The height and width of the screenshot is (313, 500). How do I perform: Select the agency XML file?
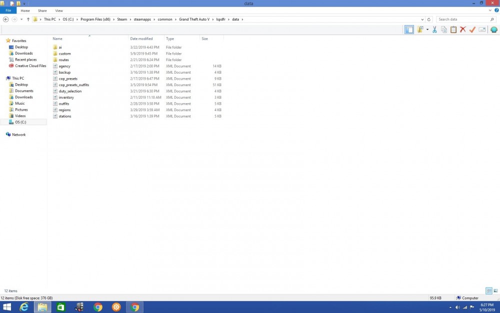tap(64, 66)
